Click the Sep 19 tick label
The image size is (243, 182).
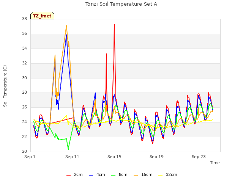[x=156, y=157]
